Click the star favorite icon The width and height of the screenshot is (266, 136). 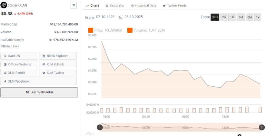(74, 5)
